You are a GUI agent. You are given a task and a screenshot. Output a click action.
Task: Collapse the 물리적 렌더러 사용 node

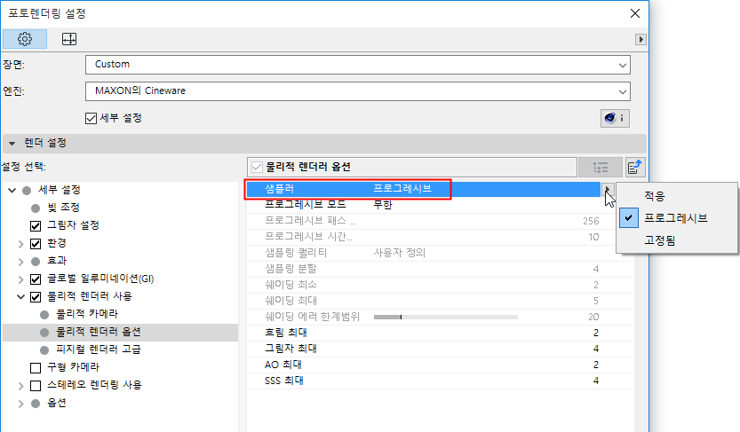click(x=20, y=297)
